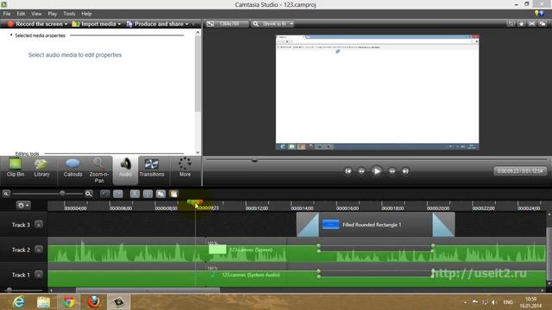552x310 pixels.
Task: Jump to next clip in preview
Action: (405, 171)
